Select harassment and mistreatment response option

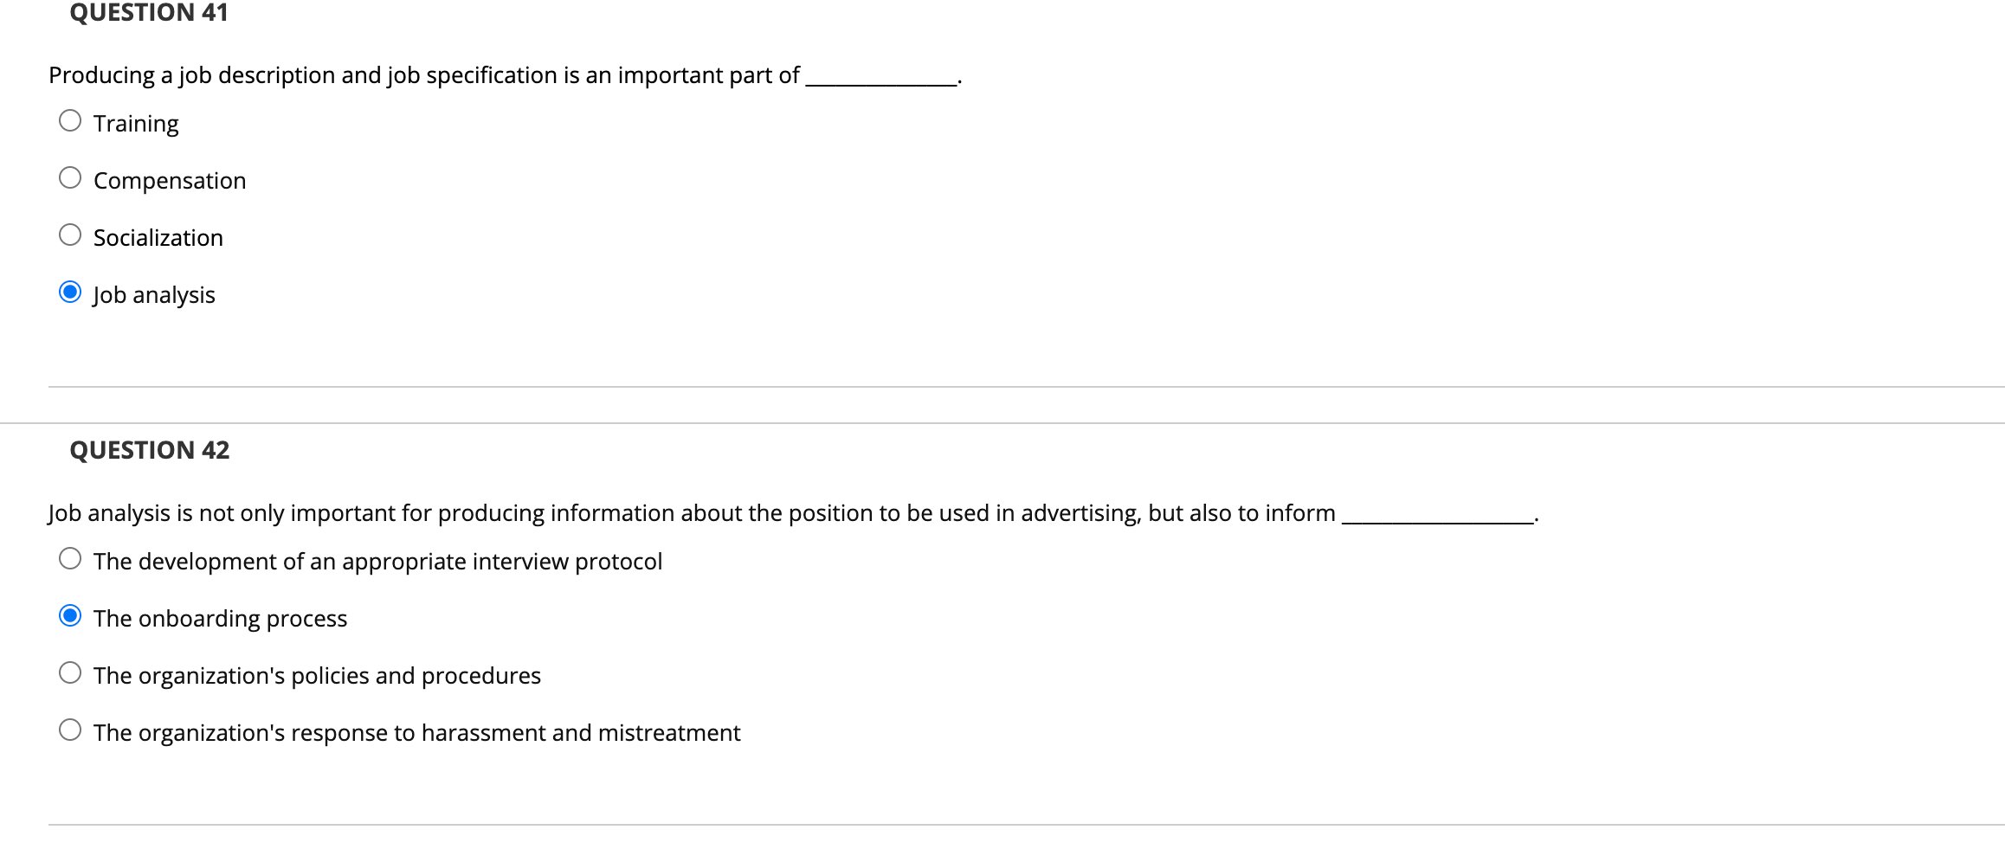70,730
